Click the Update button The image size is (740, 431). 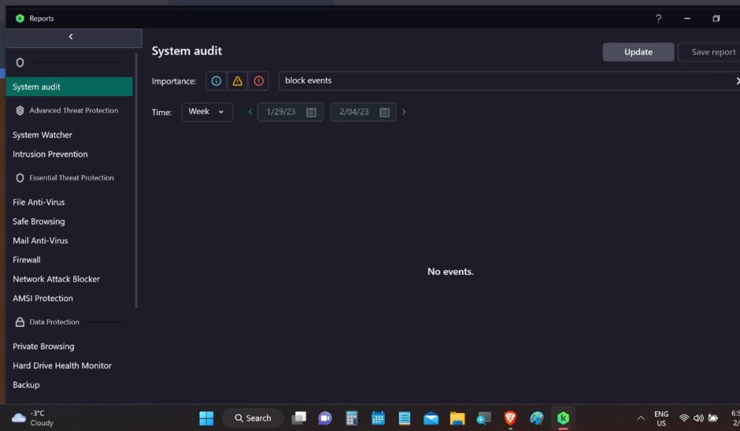638,52
